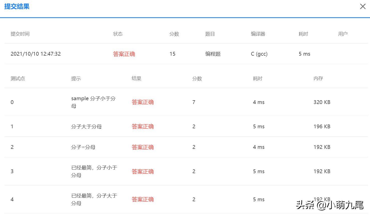Click the 提示 column header
Screen dimensions: 370x216
pyautogui.click(x=76, y=78)
